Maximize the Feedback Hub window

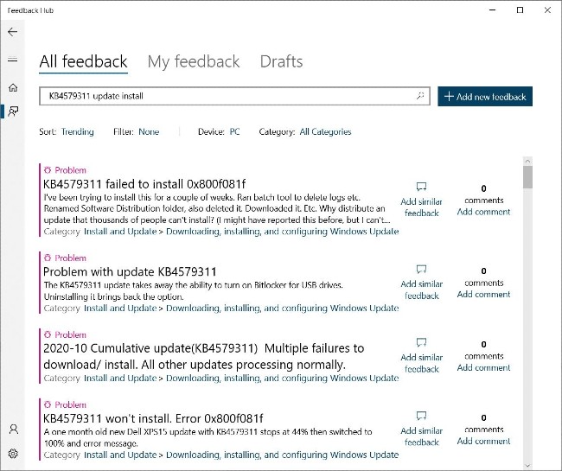[x=520, y=10]
